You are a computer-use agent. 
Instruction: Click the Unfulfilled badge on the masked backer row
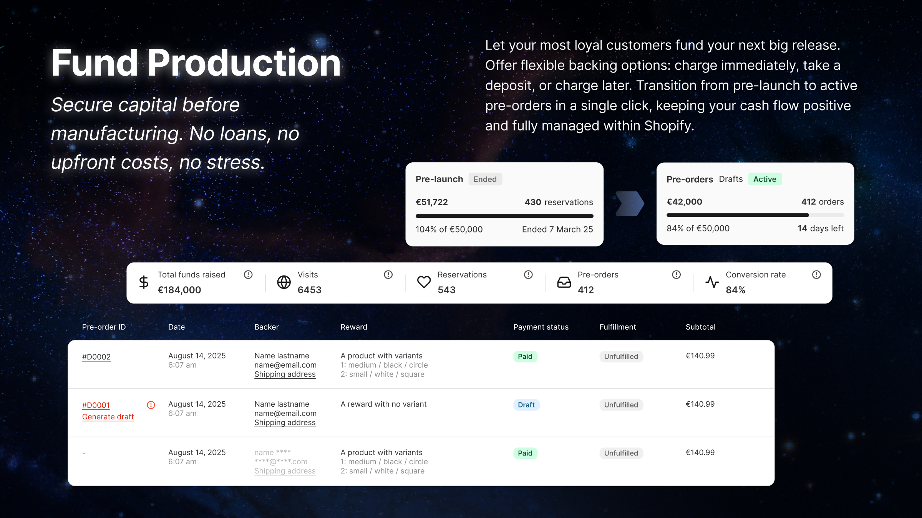[621, 453]
